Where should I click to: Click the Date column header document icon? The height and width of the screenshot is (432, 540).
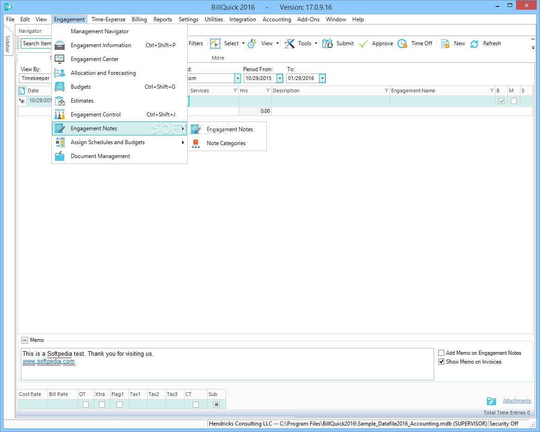click(22, 91)
